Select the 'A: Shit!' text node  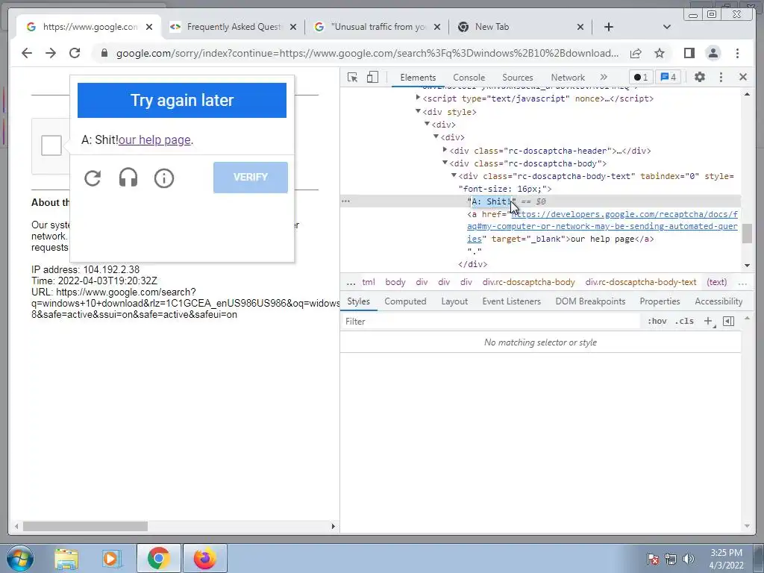(x=491, y=201)
